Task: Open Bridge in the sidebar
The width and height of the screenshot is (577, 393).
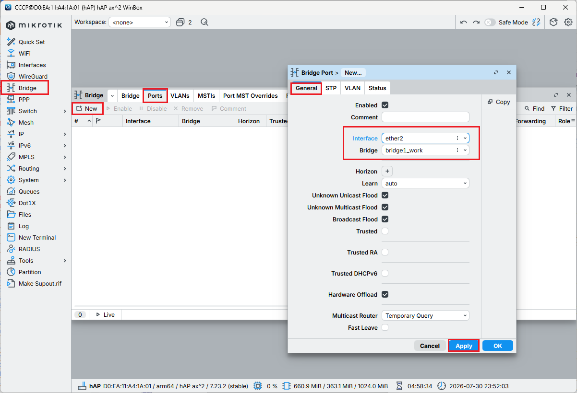Action: [27, 88]
